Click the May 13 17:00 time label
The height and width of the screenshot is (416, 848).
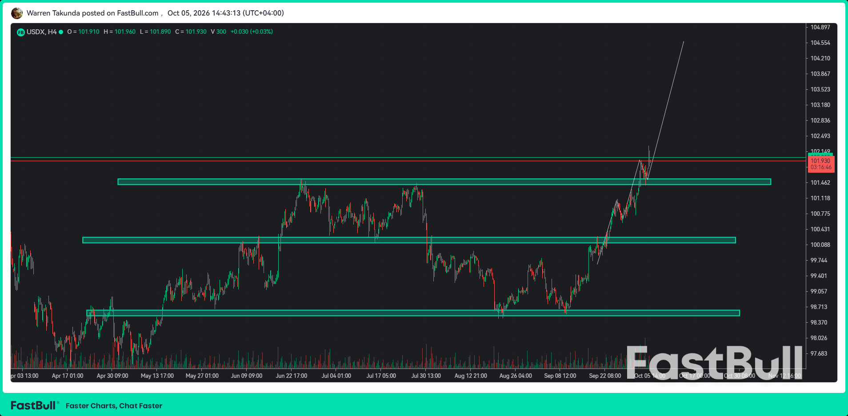point(157,376)
